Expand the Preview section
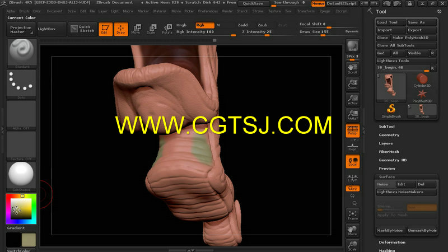The width and height of the screenshot is (448, 252). [x=387, y=169]
